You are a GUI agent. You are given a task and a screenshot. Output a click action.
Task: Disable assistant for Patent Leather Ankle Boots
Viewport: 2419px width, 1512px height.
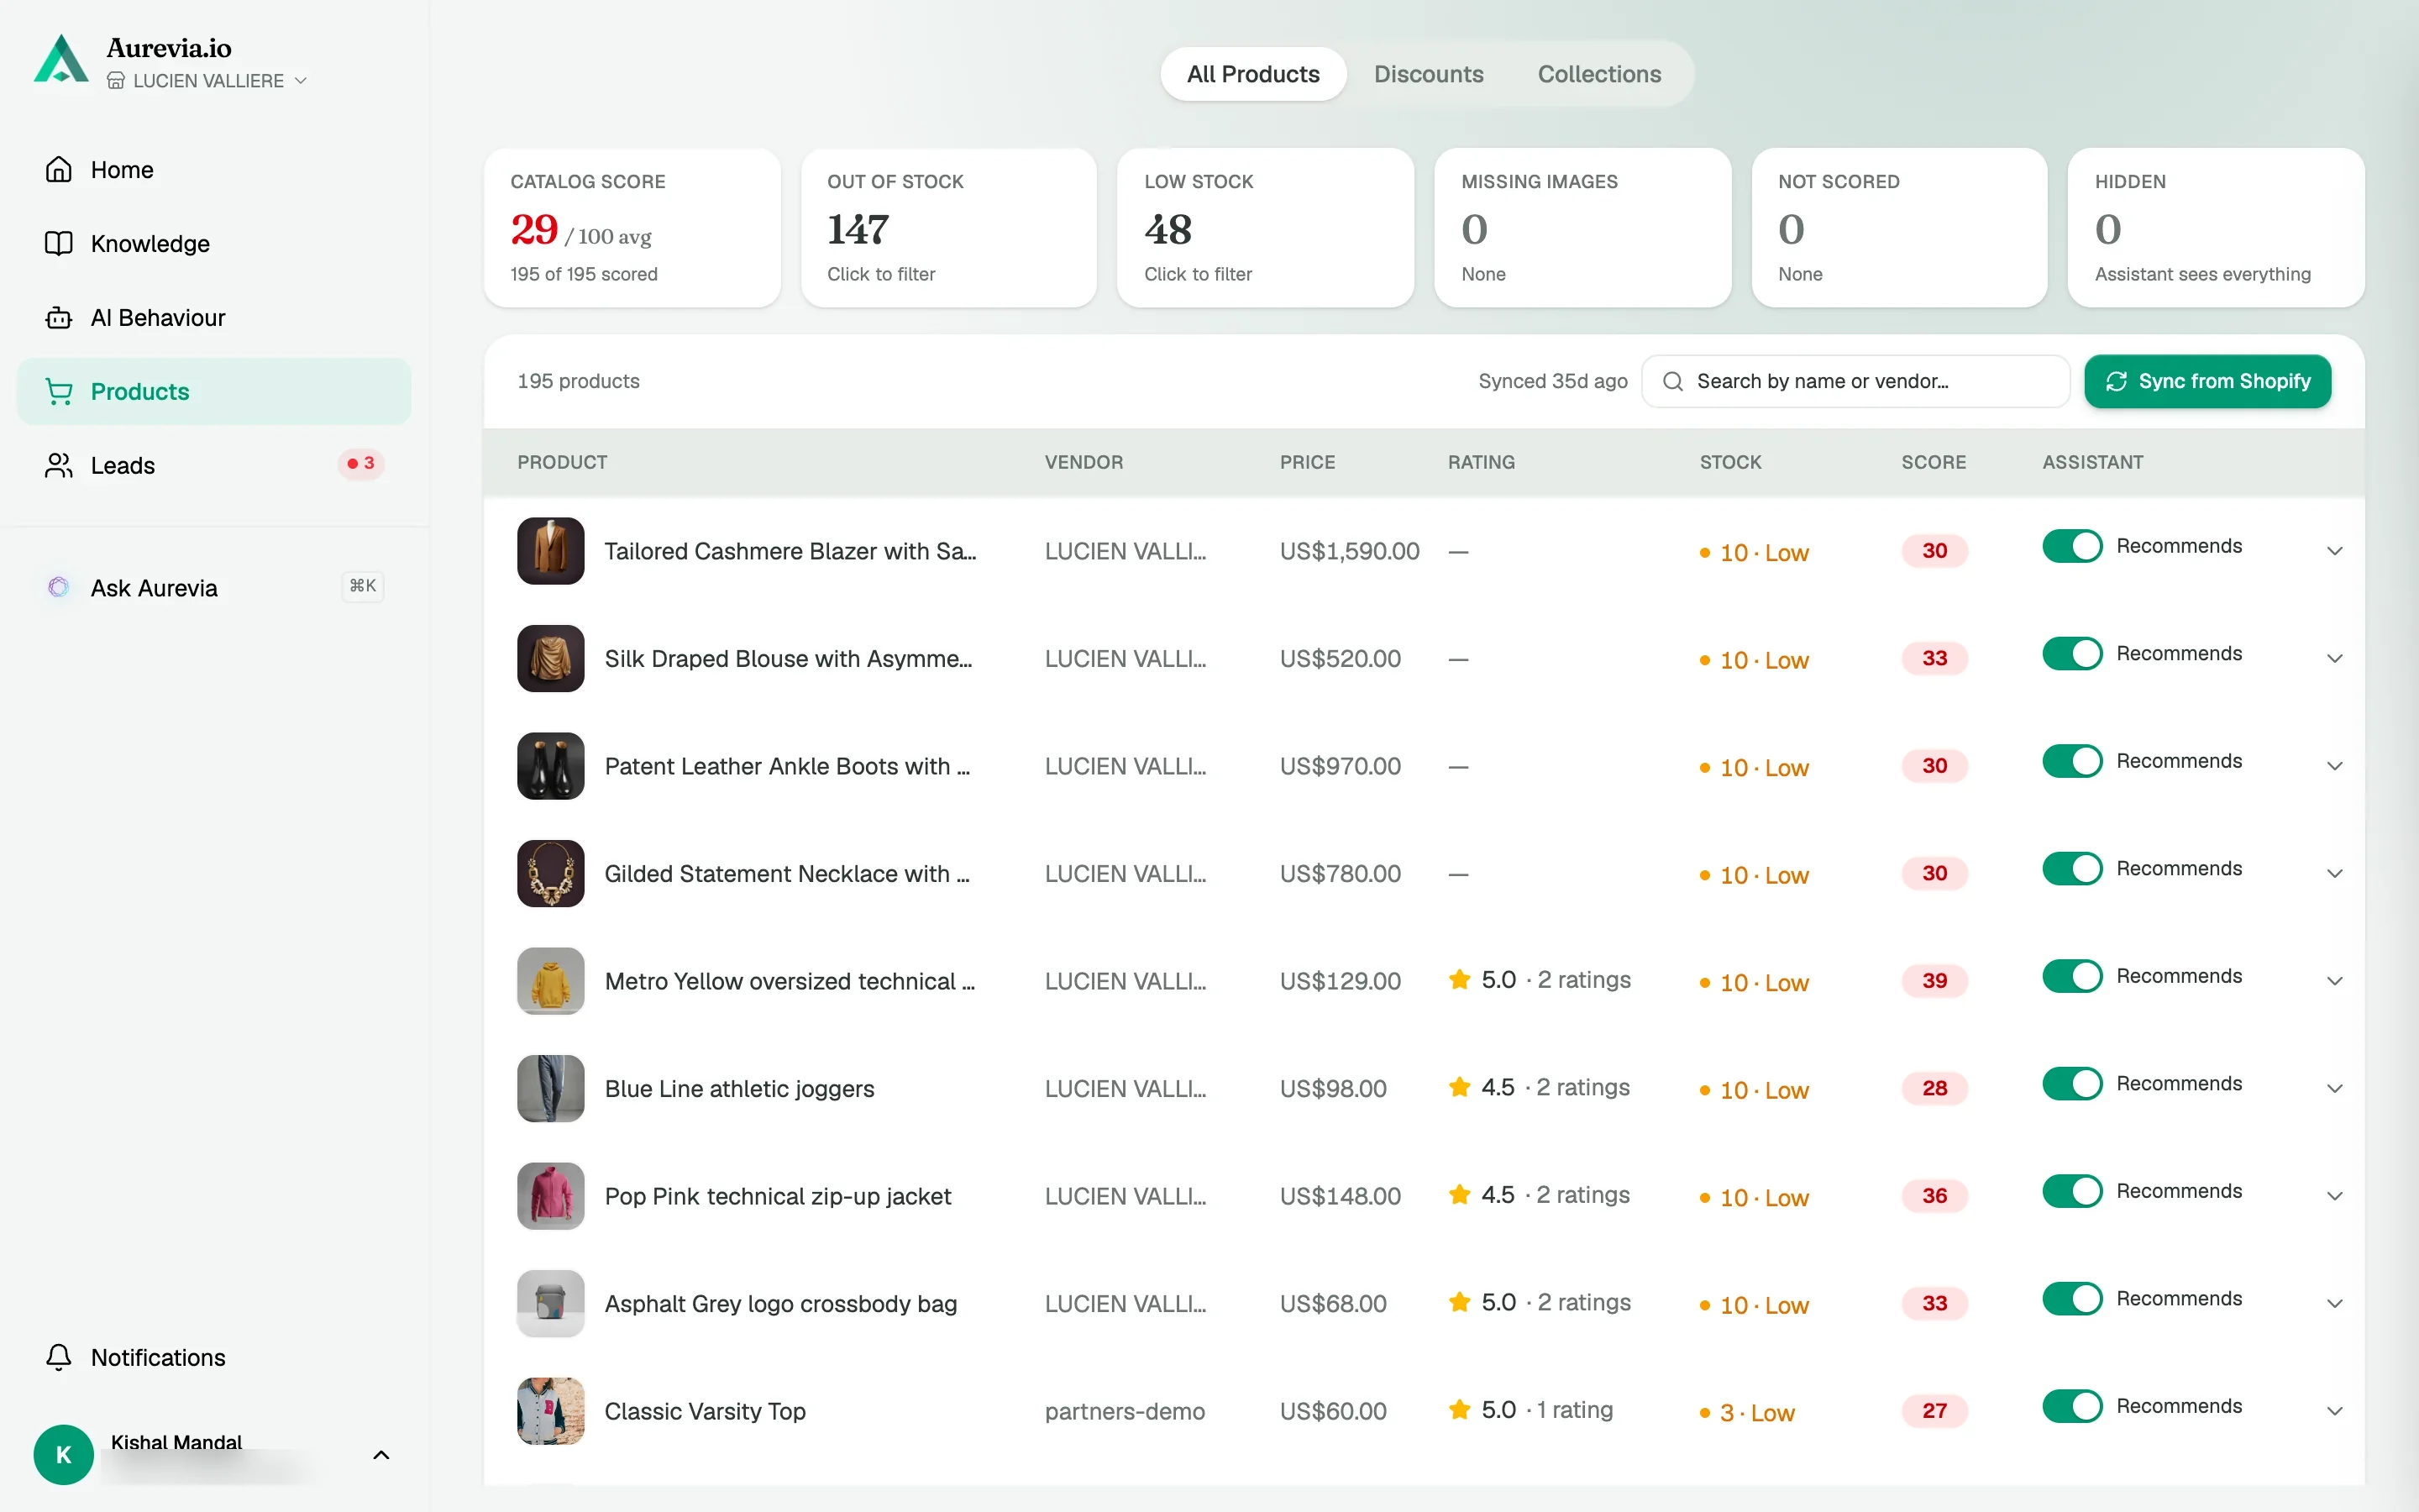click(2072, 761)
